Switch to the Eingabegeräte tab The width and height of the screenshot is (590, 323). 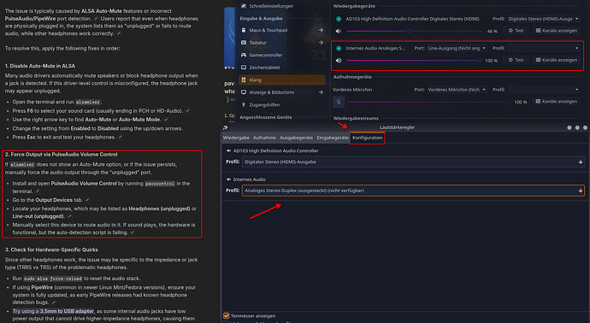click(x=333, y=138)
